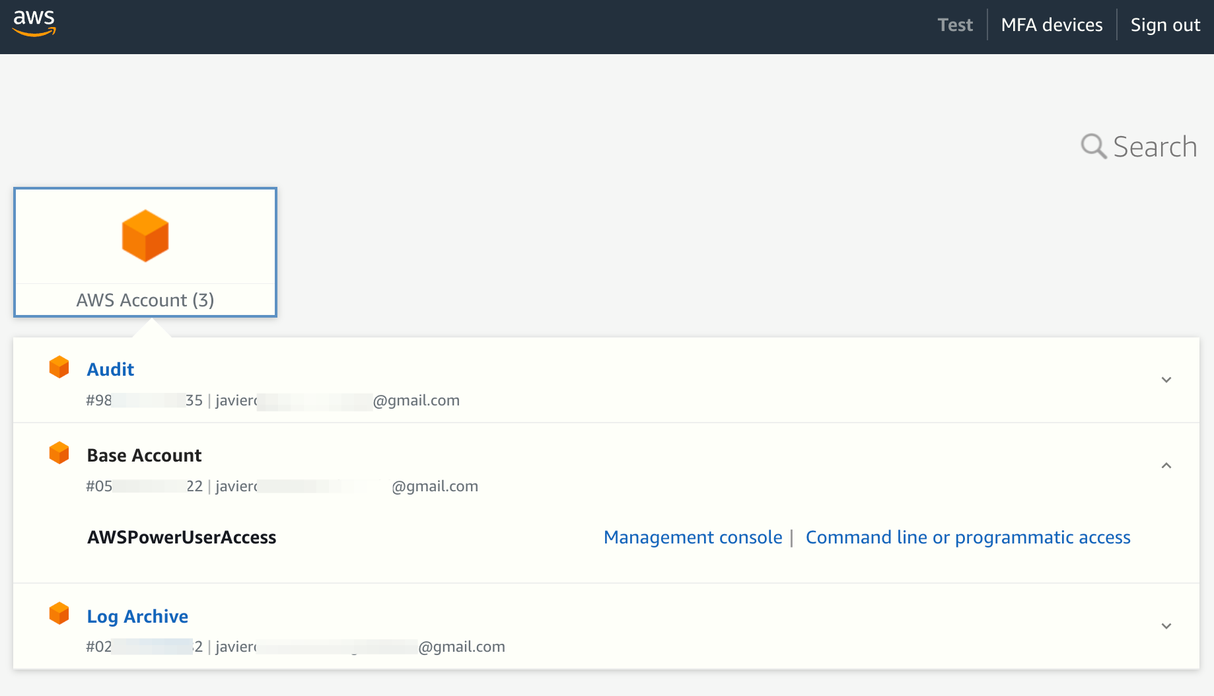Select the Audit account entry
This screenshot has width=1214, height=696.
pyautogui.click(x=110, y=368)
